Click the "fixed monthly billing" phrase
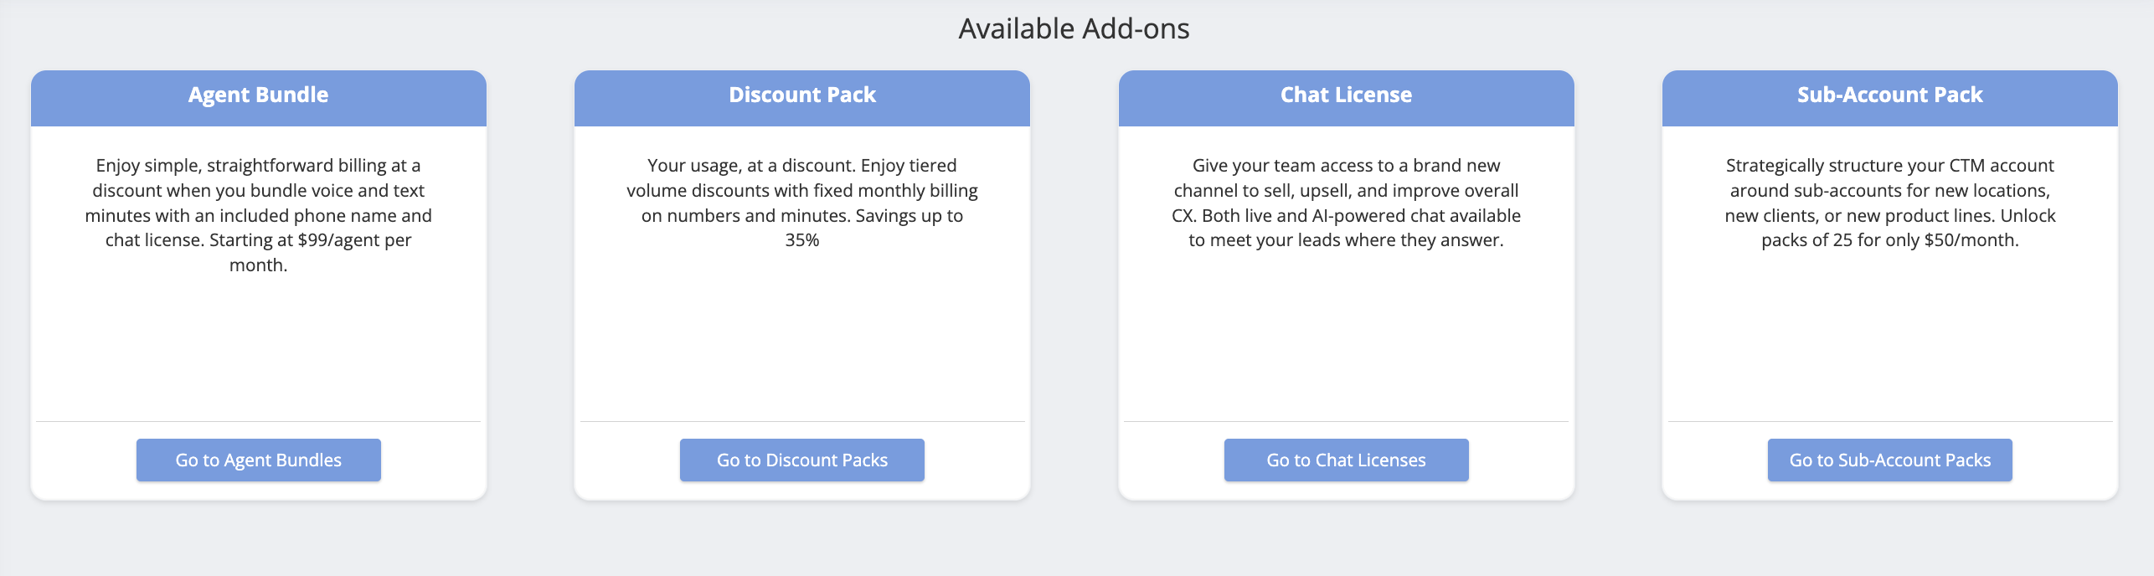 [895, 191]
